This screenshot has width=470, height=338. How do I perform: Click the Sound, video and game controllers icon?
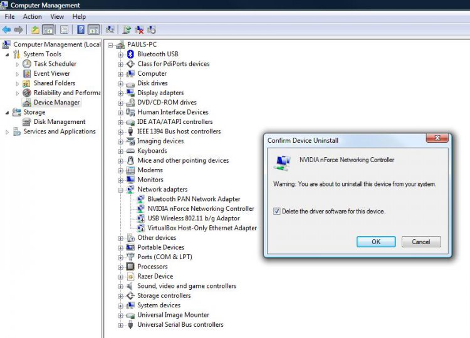pyautogui.click(x=130, y=286)
